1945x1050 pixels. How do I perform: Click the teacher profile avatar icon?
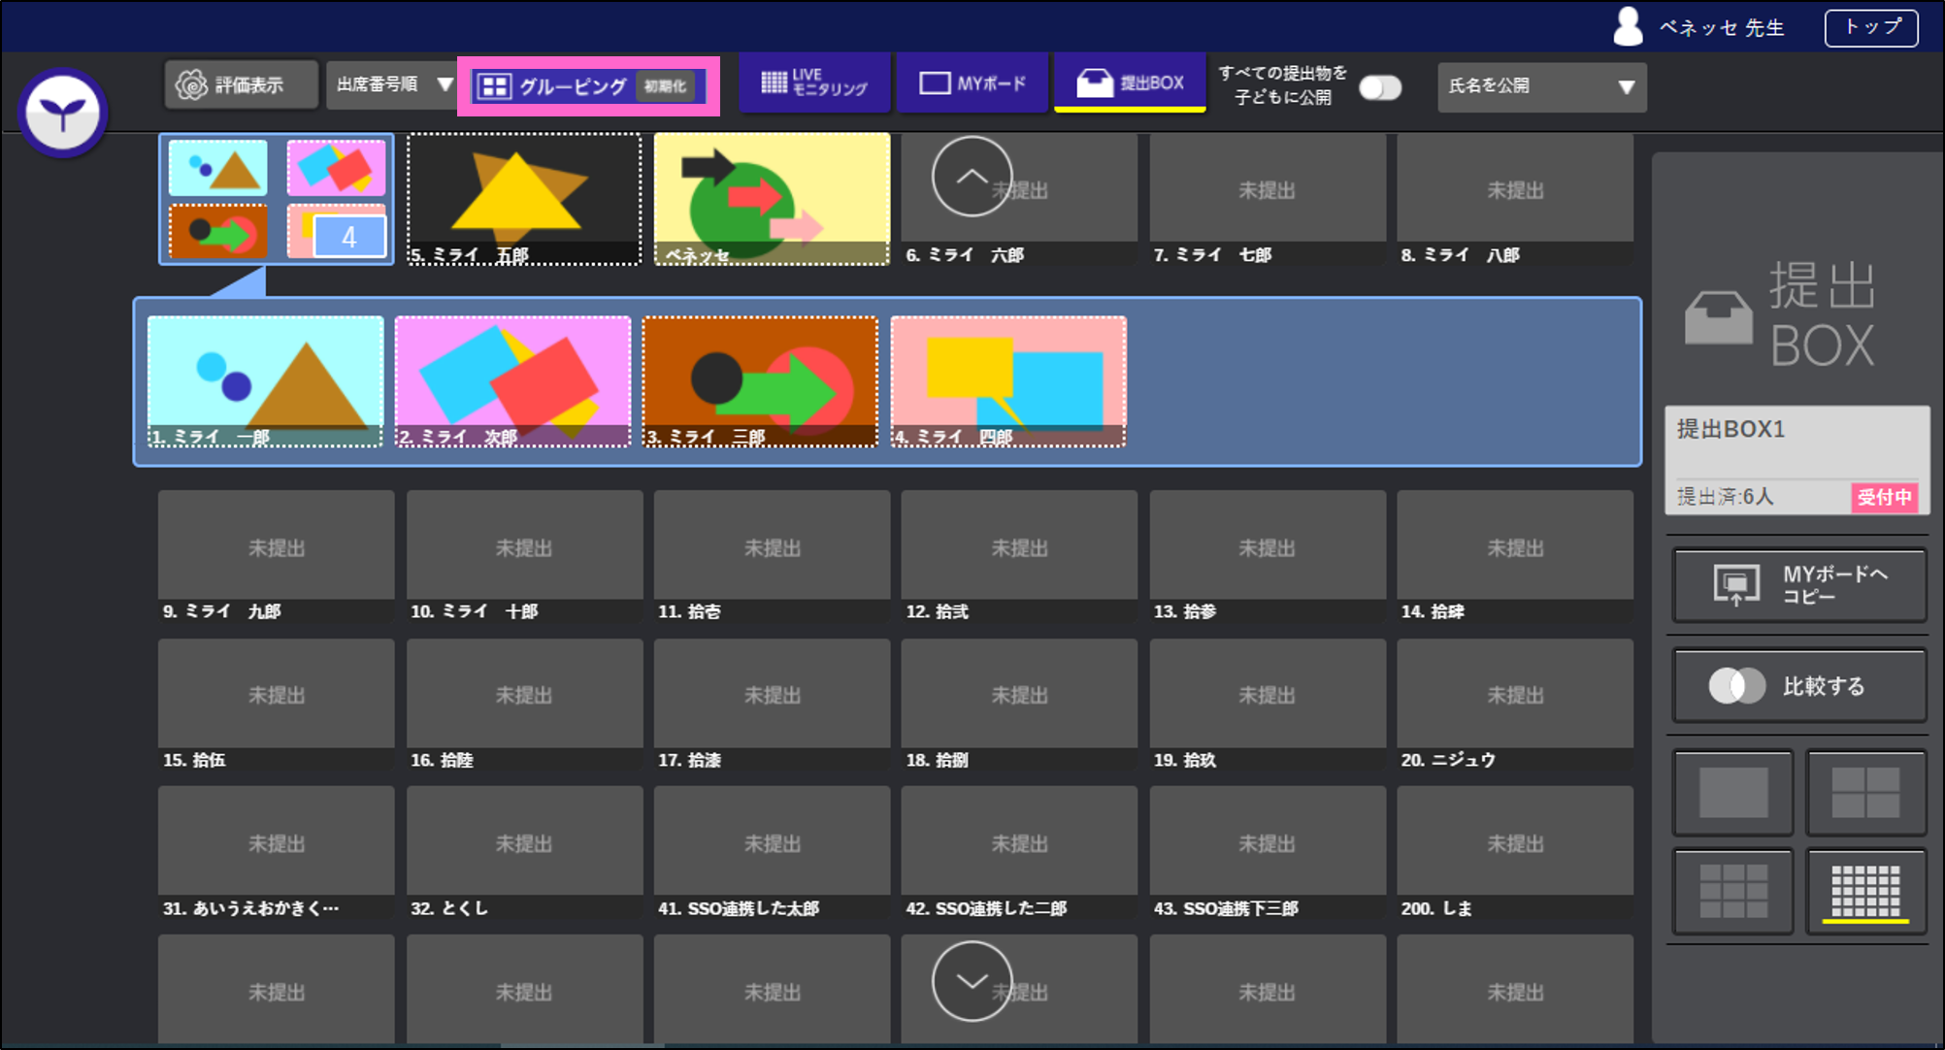coord(1628,26)
